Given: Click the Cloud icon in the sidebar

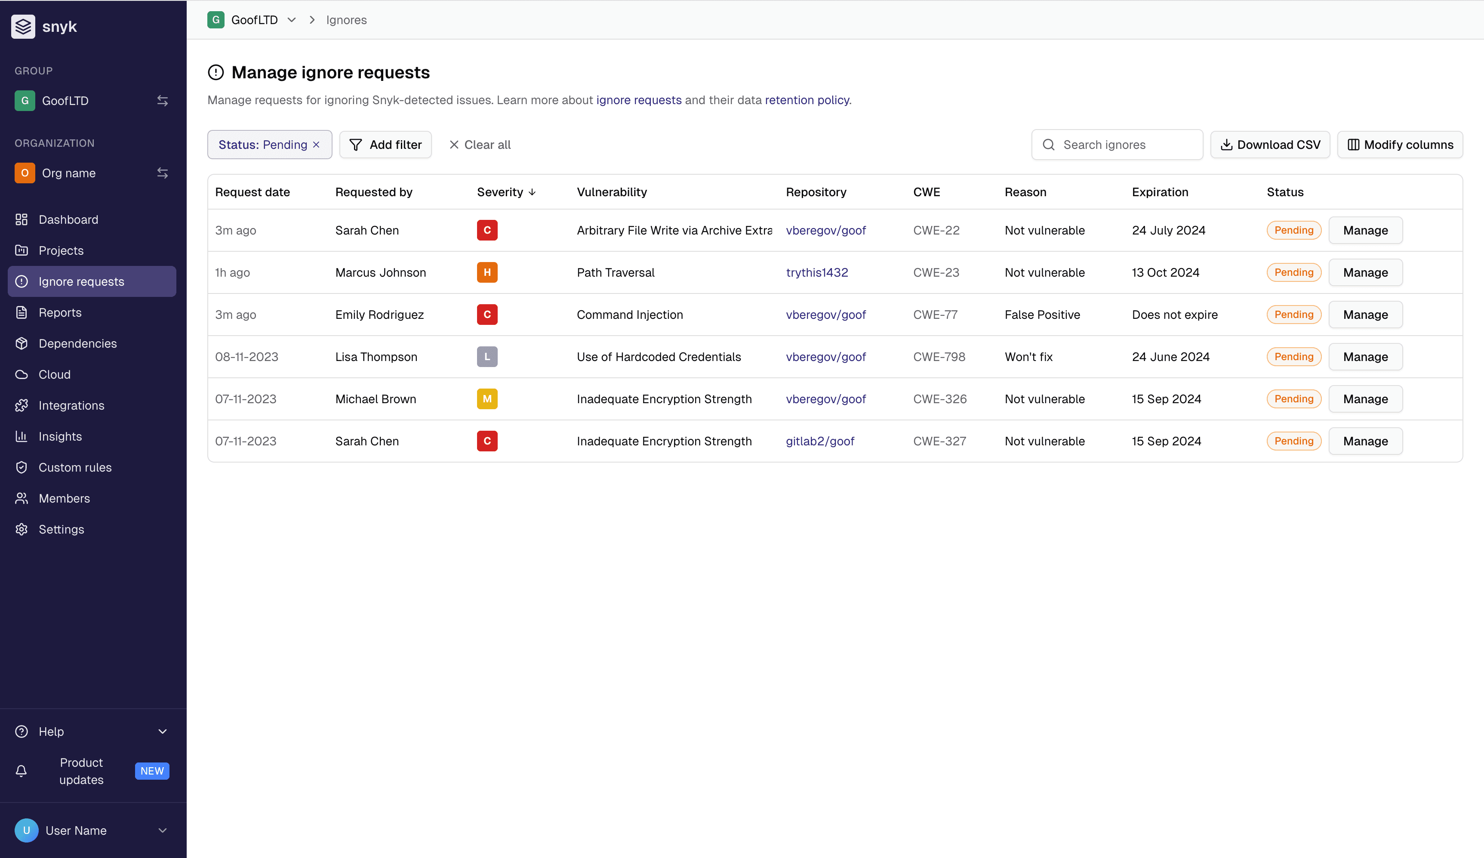Looking at the screenshot, I should click(x=22, y=374).
